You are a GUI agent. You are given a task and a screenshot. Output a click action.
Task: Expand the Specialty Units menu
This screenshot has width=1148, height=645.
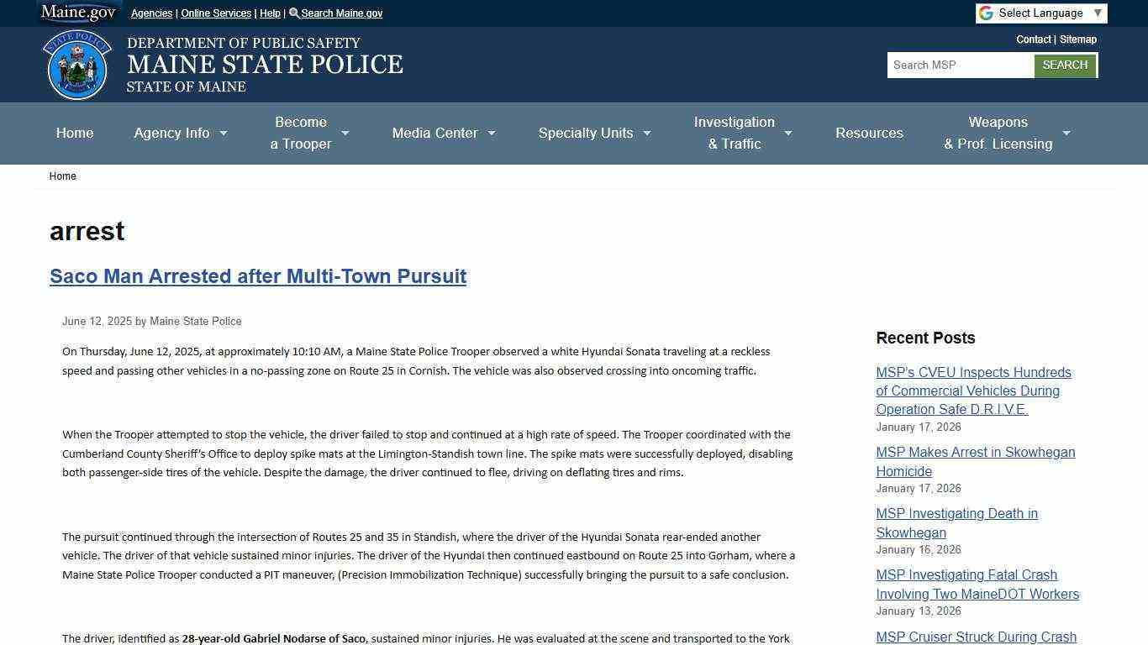click(x=593, y=133)
